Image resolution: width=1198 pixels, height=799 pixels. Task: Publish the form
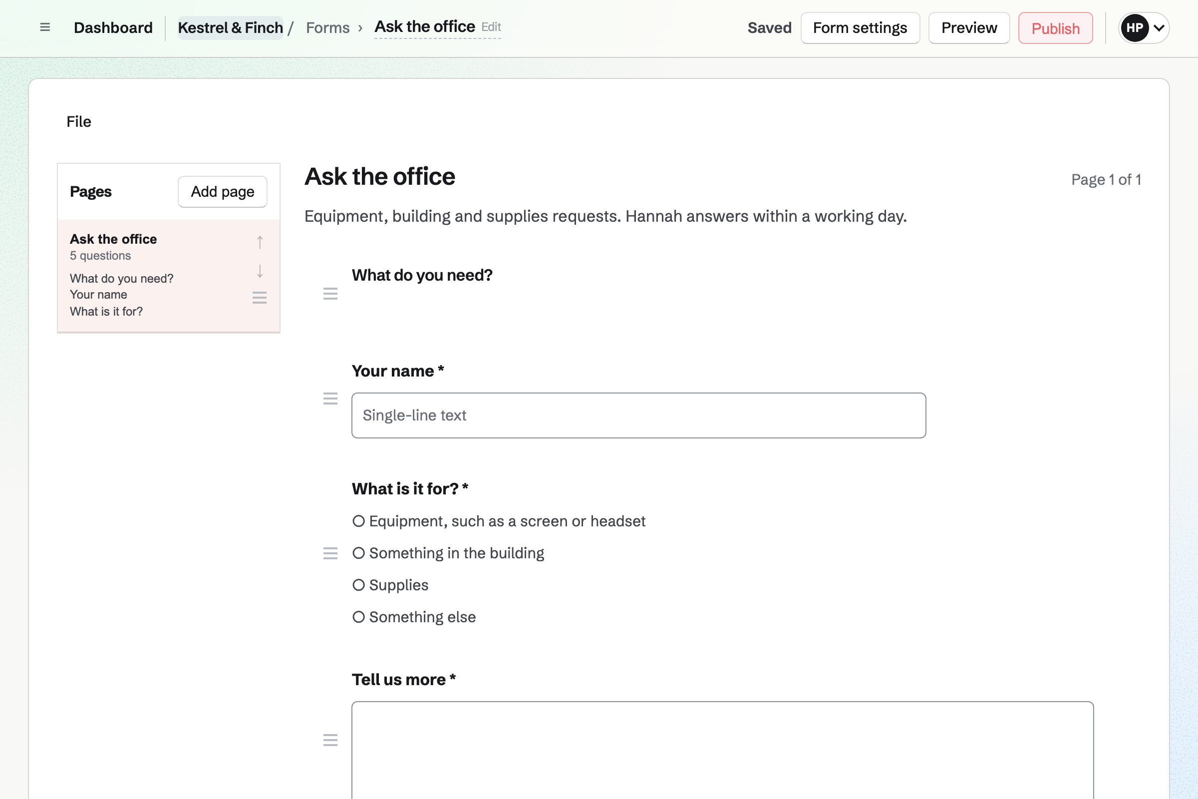point(1056,28)
